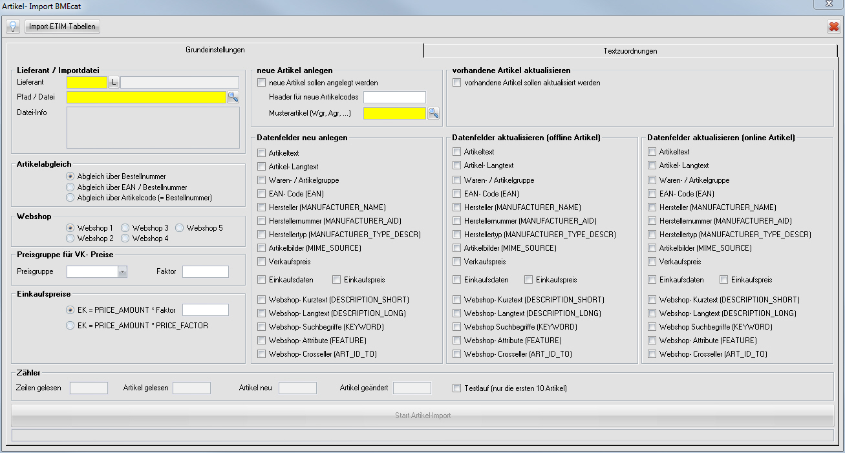
Task: Select Abgleich über EAN / Bestellnummer
Action: [x=70, y=187]
